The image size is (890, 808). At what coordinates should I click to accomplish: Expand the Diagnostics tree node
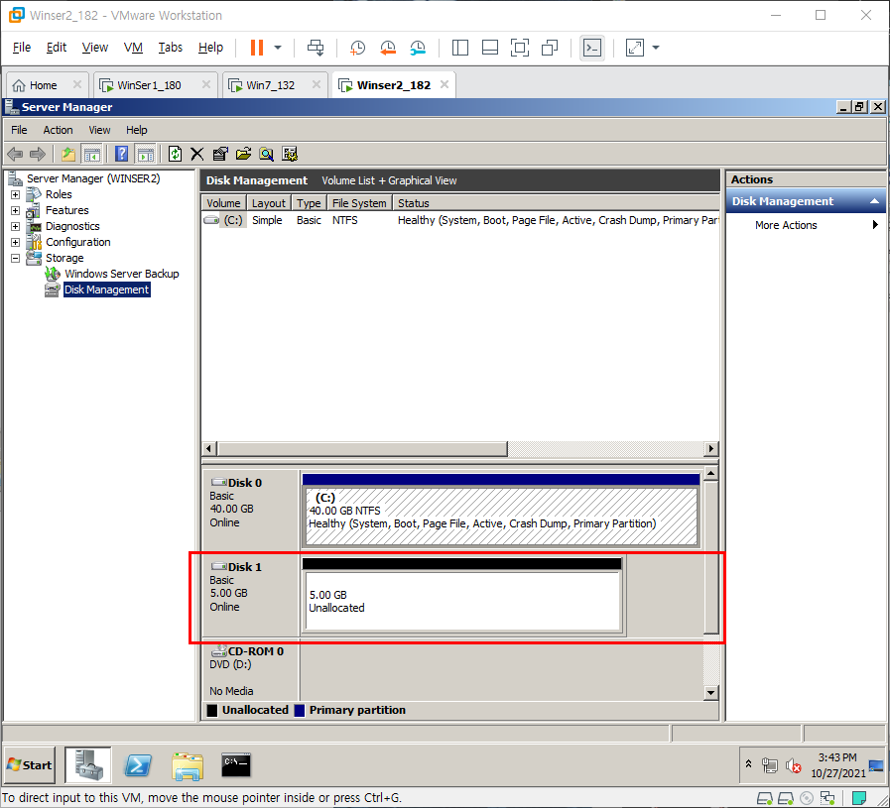tap(15, 226)
